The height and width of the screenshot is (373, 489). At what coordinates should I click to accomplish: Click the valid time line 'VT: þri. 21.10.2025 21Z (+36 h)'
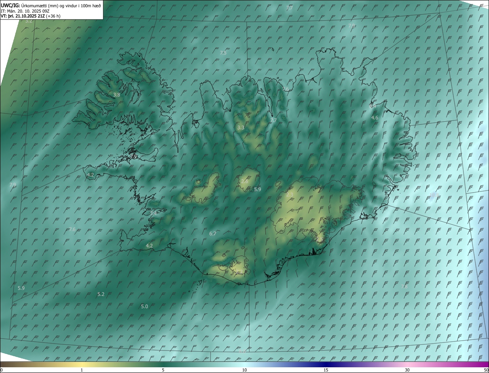[31, 16]
